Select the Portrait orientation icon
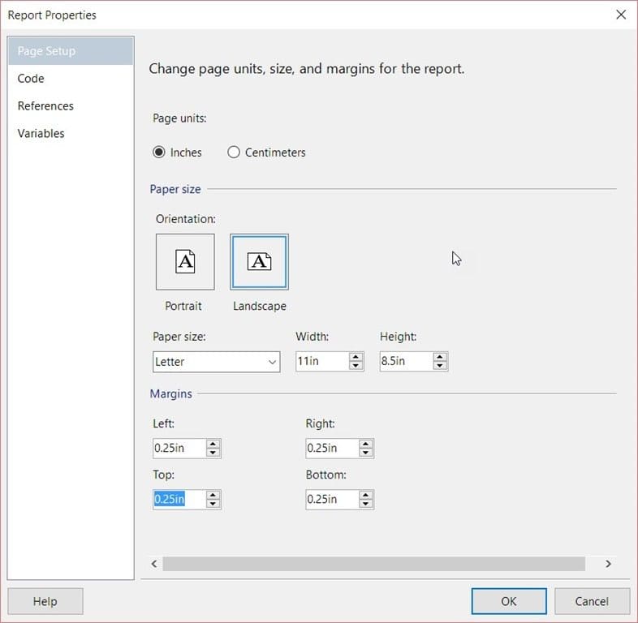Viewport: 638px width, 623px height. [x=185, y=261]
